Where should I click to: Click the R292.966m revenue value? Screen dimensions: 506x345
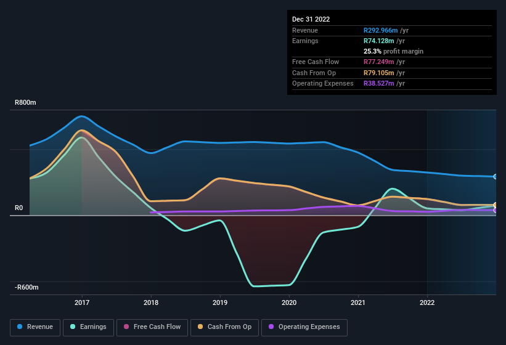(x=380, y=30)
